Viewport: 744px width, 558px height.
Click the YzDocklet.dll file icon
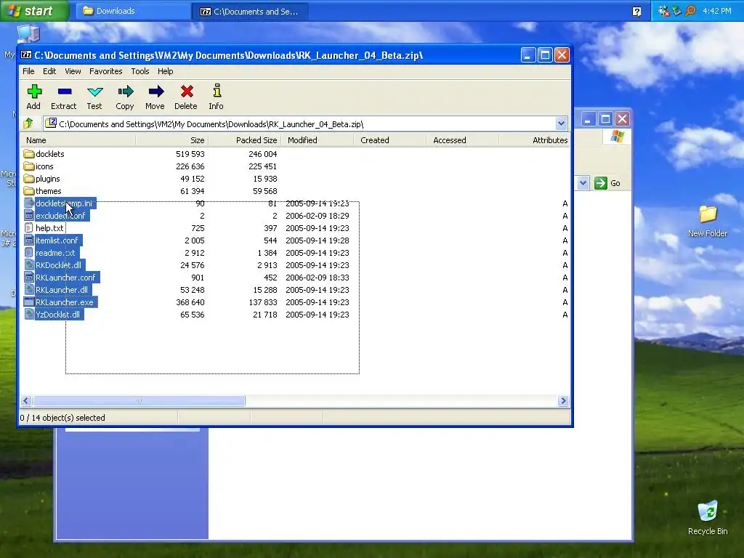pyautogui.click(x=29, y=314)
